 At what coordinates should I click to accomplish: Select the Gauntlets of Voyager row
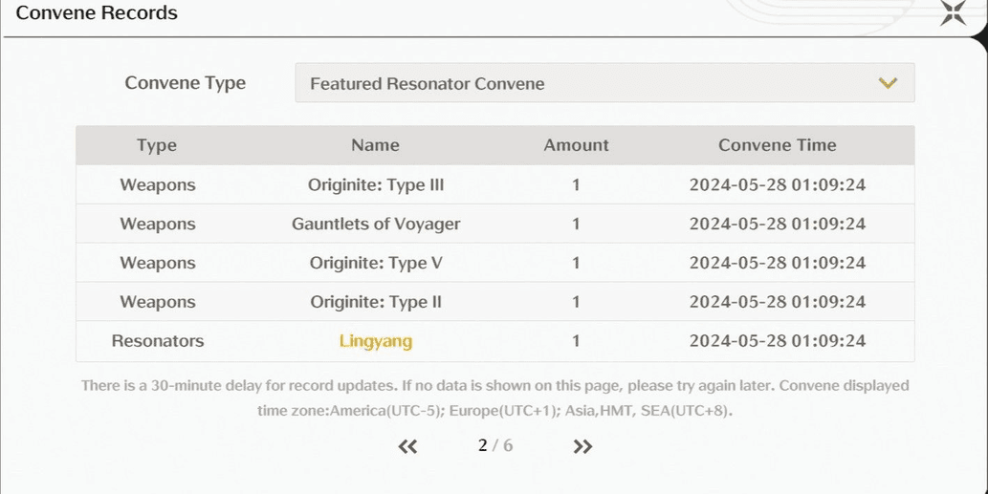click(x=376, y=225)
